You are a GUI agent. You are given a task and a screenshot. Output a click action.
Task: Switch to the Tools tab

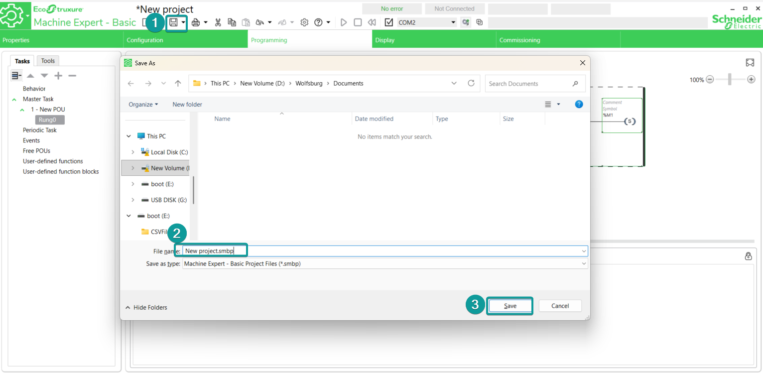[x=48, y=61]
